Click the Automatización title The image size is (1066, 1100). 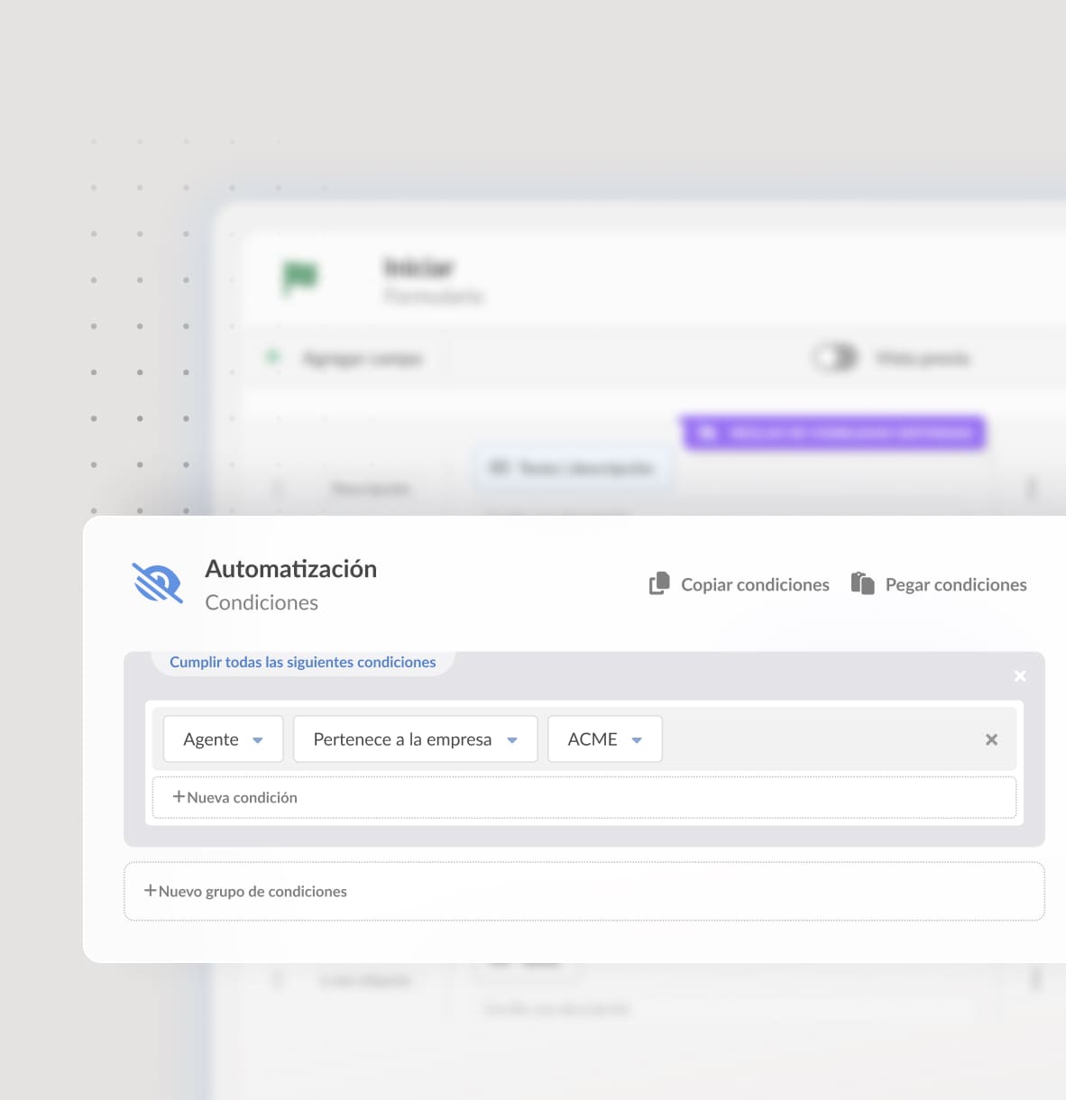(x=291, y=569)
